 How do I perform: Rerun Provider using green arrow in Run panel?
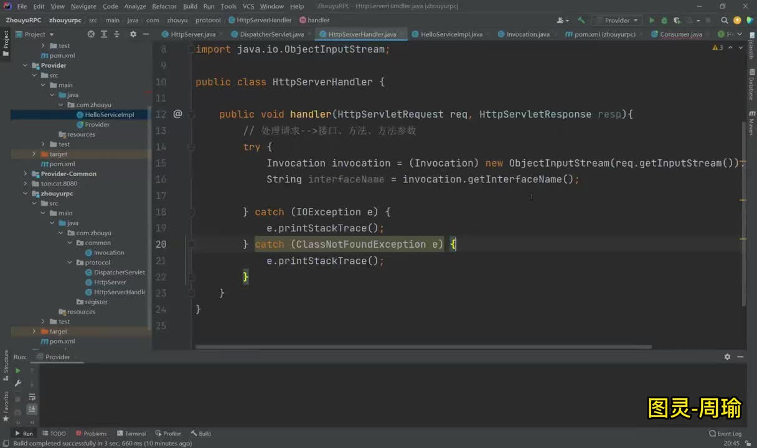pyautogui.click(x=17, y=371)
